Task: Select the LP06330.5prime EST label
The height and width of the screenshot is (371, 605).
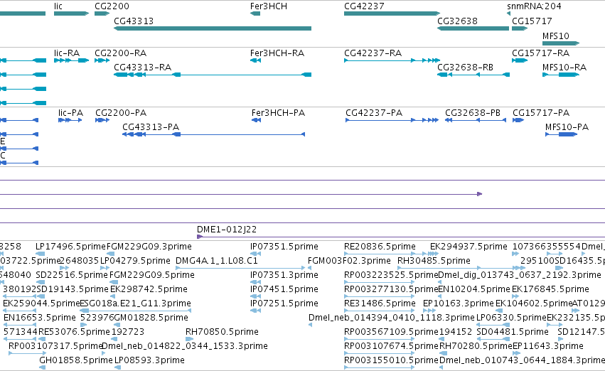Action: [511, 318]
